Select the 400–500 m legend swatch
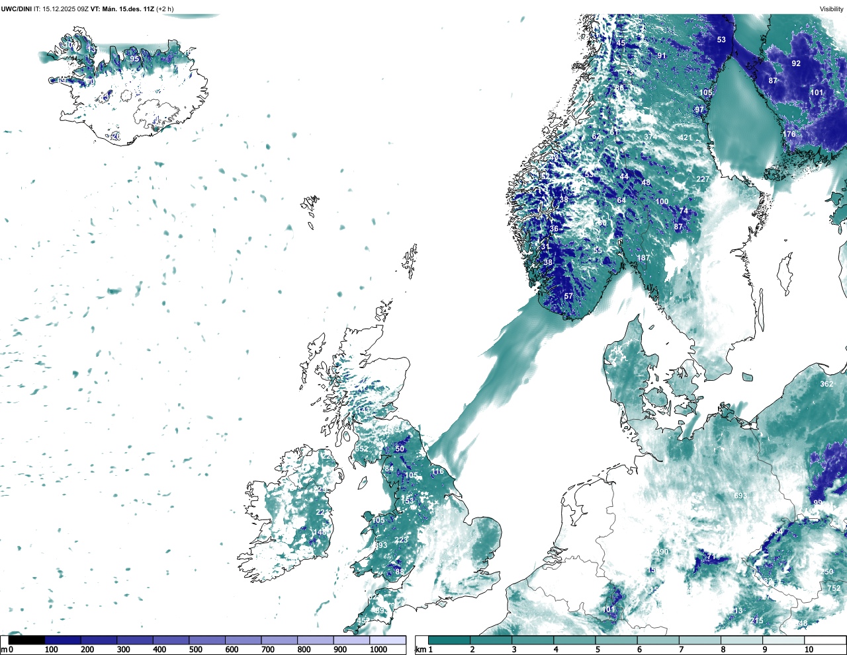This screenshot has width=847, height=655. 171,640
